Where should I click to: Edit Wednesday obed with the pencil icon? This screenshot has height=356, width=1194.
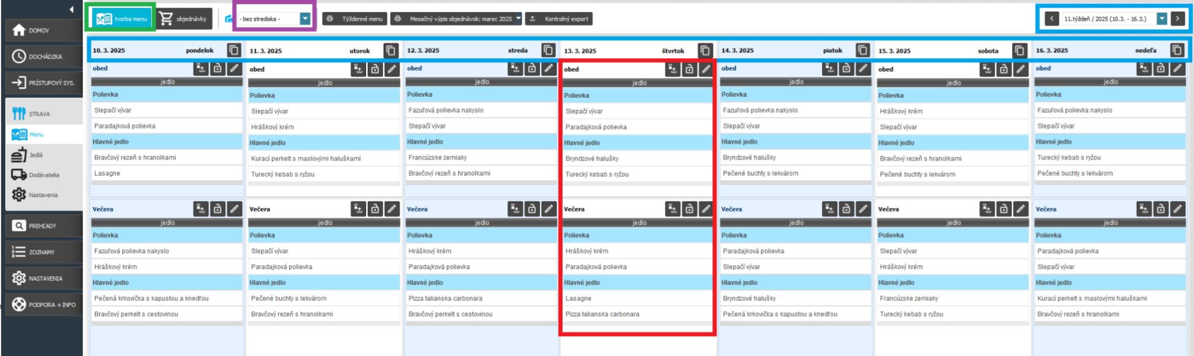pos(549,69)
